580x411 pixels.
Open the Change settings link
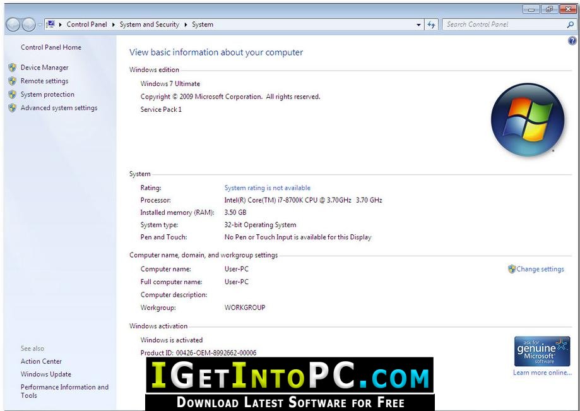tap(540, 269)
